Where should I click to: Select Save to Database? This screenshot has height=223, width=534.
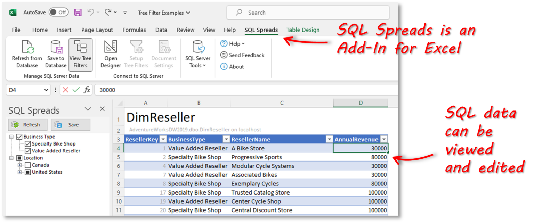56,54
